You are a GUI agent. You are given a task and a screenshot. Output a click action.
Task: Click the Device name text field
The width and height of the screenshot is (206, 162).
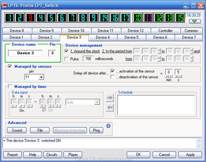[x=25, y=53]
